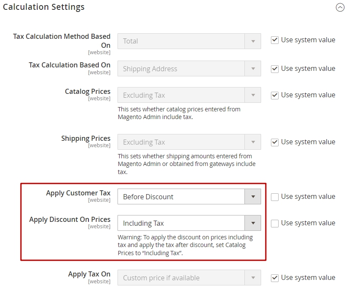This screenshot has height=288, width=347.
Task: Check system value for Apply Discount On Prices
Action: click(275, 223)
